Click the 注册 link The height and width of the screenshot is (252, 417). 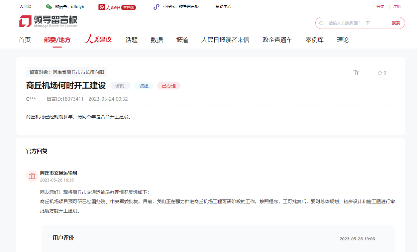(397, 7)
